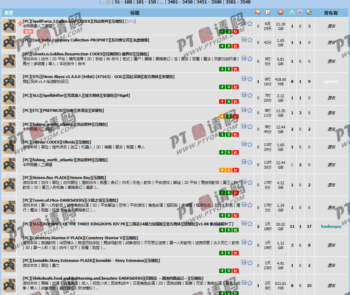Screen dimensions: 350x295
Task: Download Cemetery.Warrior.V torrent icon
Action: point(244,242)
